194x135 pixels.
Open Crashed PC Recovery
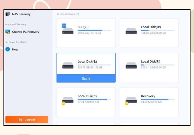(x=22, y=32)
